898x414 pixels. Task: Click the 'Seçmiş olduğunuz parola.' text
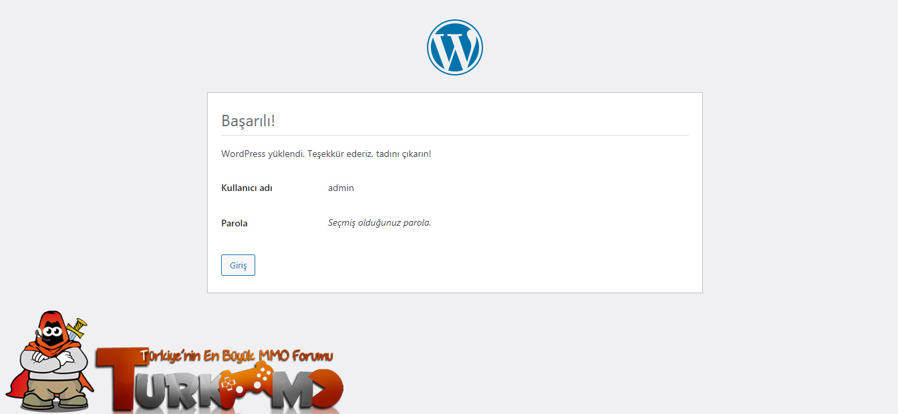pos(380,222)
